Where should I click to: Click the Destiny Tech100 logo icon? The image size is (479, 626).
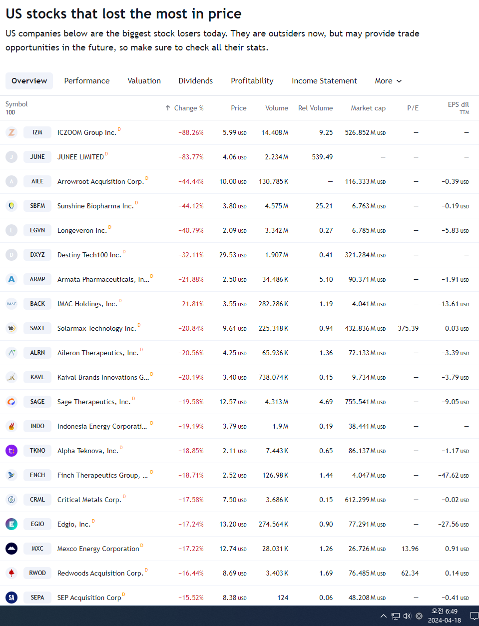coord(11,255)
